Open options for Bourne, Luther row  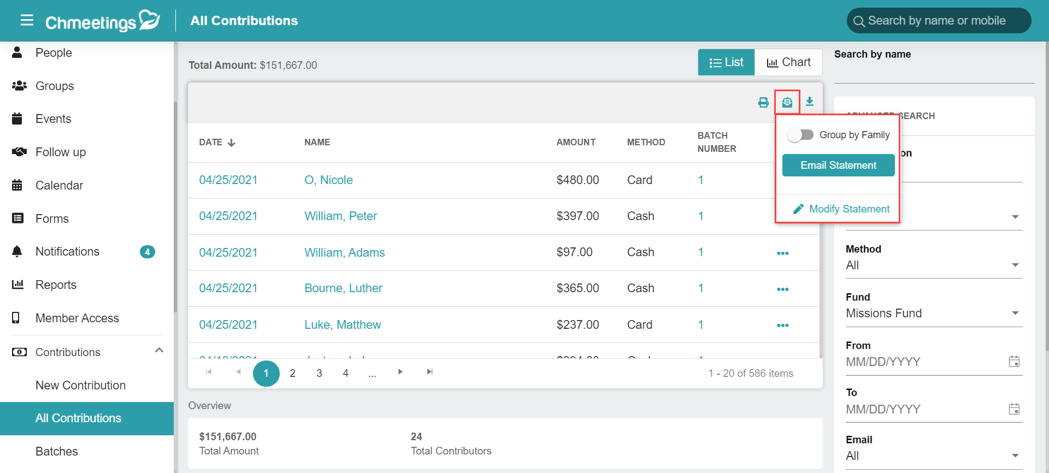pos(782,289)
